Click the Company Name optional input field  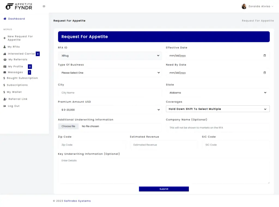(218, 128)
